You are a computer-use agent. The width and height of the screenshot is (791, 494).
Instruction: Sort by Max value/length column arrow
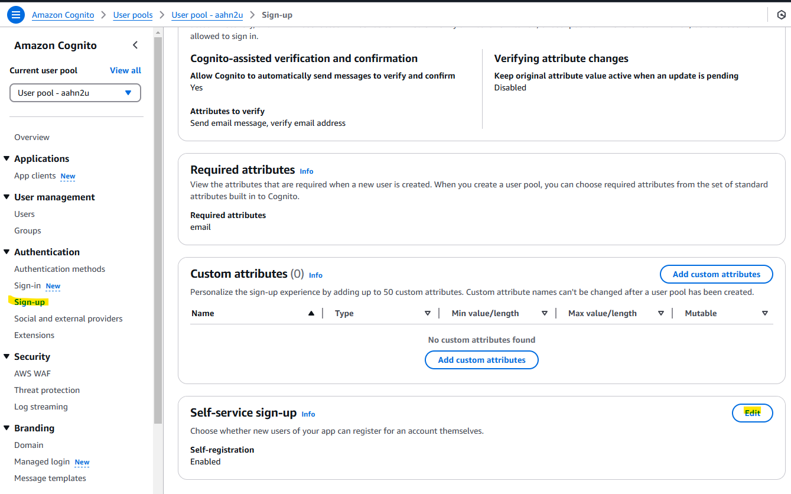click(661, 313)
